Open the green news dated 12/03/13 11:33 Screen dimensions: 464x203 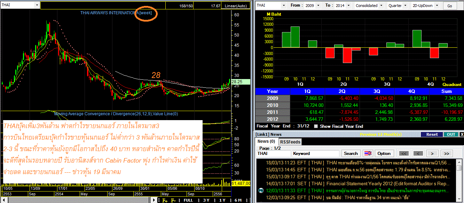point(358,190)
